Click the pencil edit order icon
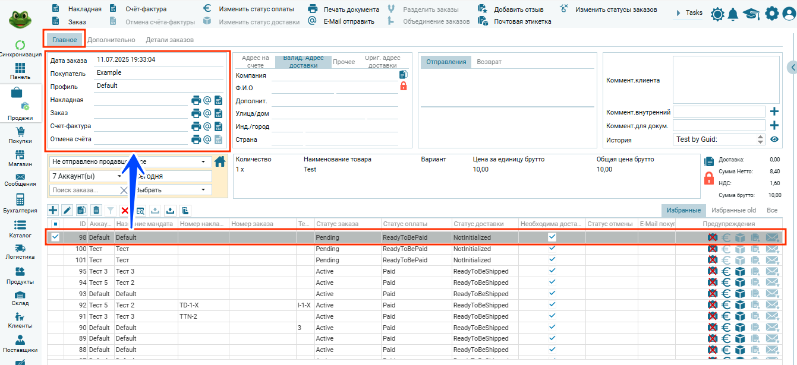Screen dimensions: 797x365 (x=67, y=210)
